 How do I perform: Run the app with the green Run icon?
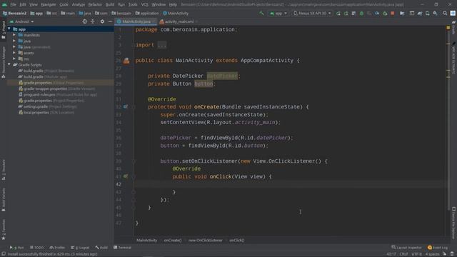[x=338, y=14]
